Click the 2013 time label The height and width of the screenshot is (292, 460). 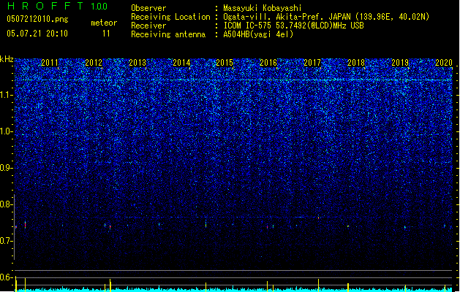[137, 62]
